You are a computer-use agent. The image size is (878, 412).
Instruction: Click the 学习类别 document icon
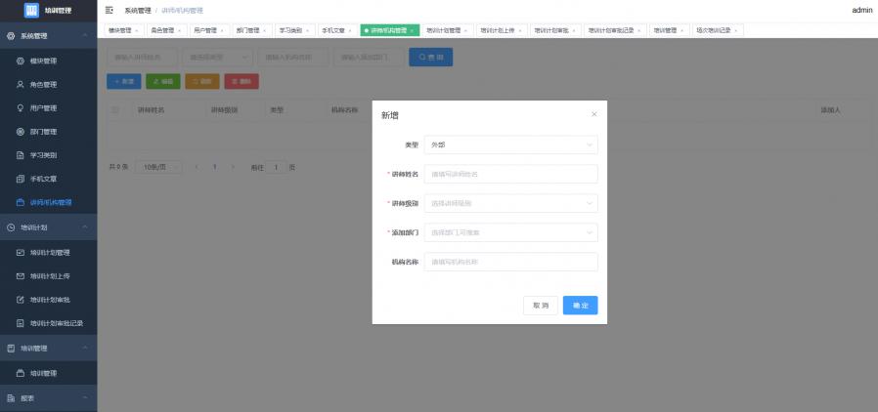click(x=21, y=155)
